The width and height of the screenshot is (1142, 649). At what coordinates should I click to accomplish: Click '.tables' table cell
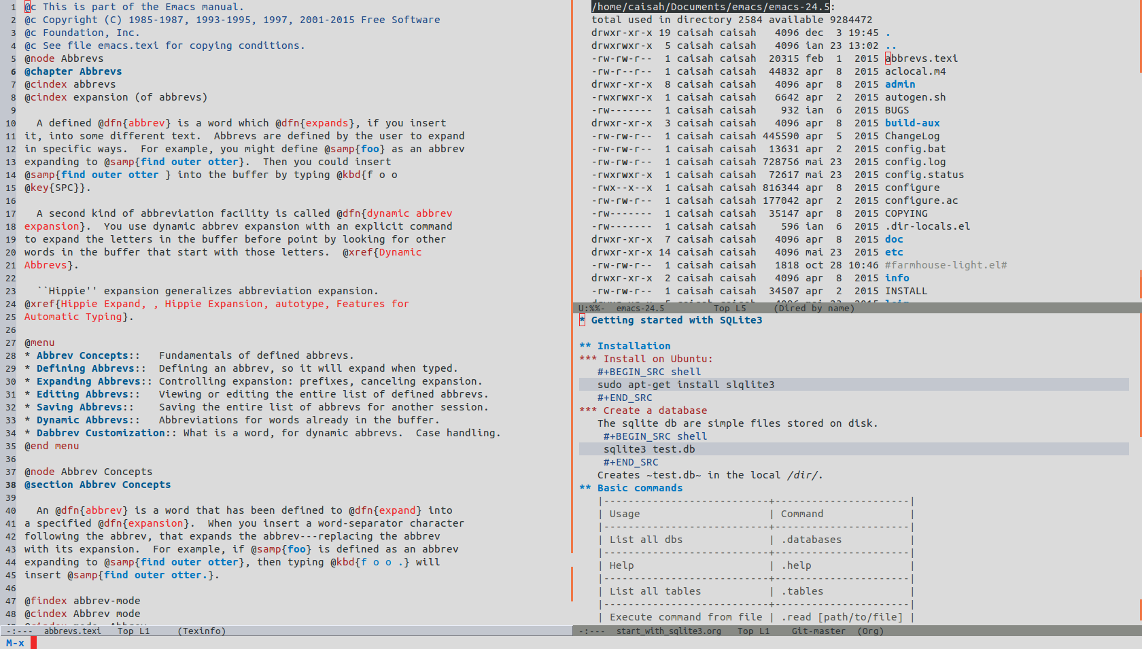pyautogui.click(x=802, y=591)
